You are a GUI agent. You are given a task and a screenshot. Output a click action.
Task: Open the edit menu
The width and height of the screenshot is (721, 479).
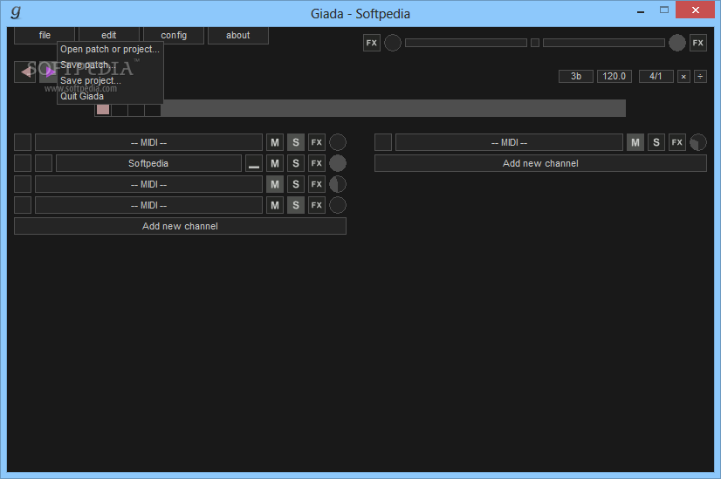coord(109,36)
